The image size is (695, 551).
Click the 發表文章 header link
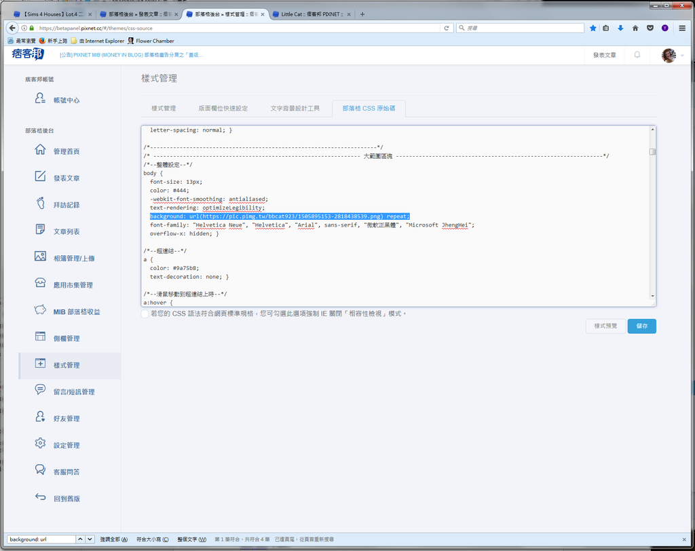604,55
